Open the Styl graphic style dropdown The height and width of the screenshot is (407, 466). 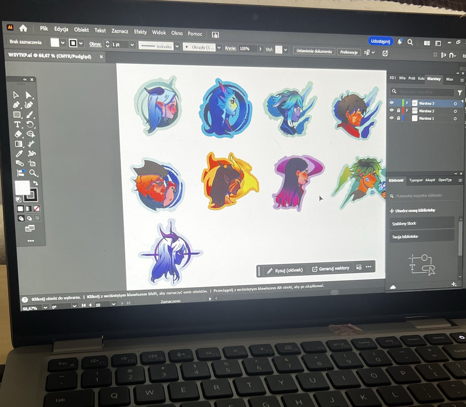(285, 50)
